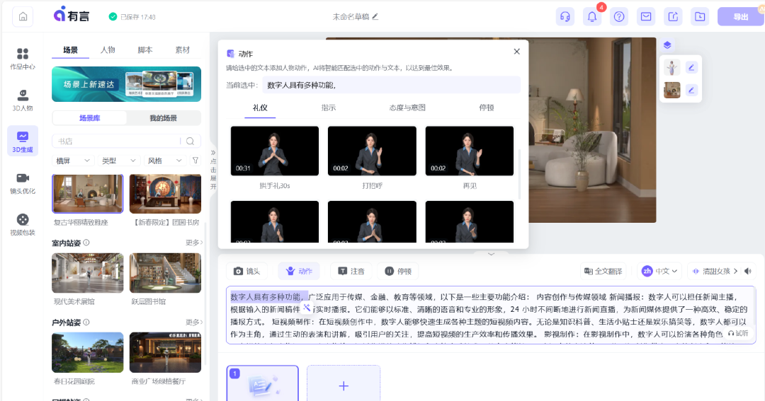Image resolution: width=765 pixels, height=401 pixels.
Task: Click the scene search input field
Action: click(x=116, y=141)
